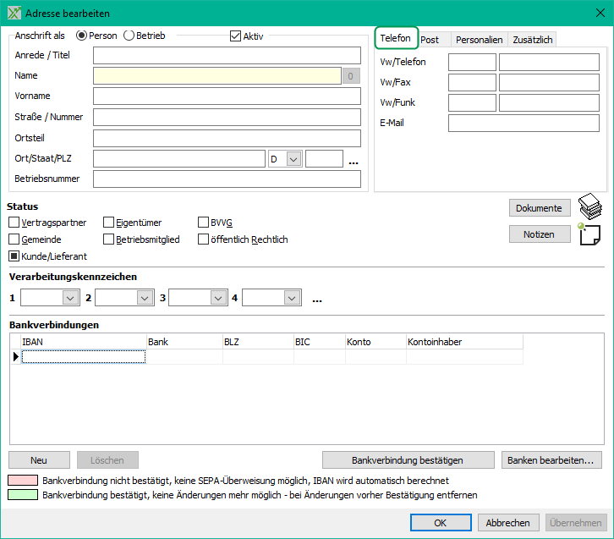Click the pink unconfirmed bank color swatch

[x=23, y=480]
